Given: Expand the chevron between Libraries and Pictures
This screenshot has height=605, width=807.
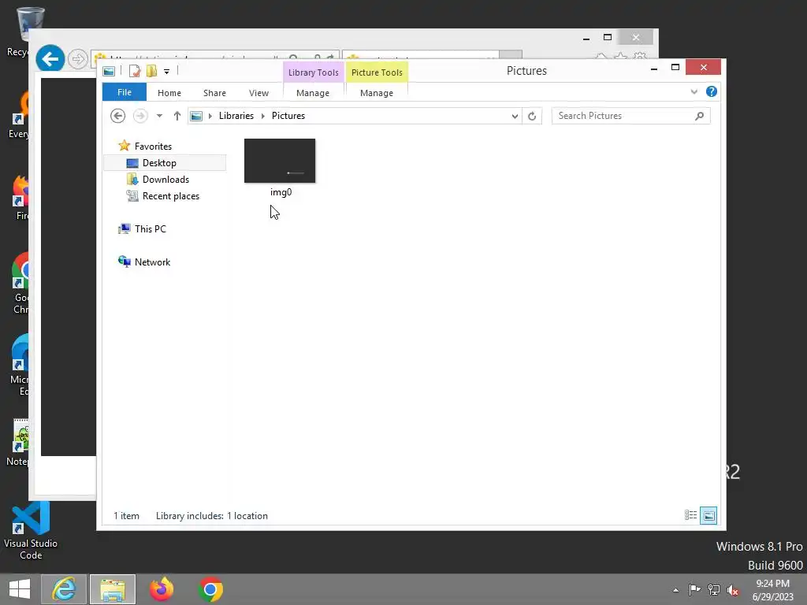Looking at the screenshot, I should coord(263,117).
